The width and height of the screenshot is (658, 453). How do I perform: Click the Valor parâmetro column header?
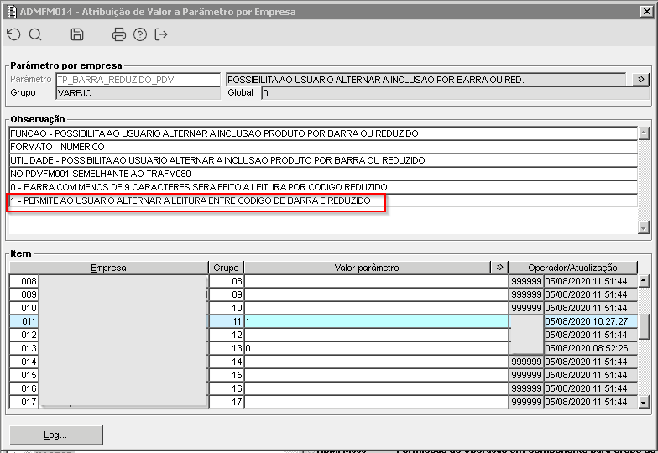click(368, 267)
